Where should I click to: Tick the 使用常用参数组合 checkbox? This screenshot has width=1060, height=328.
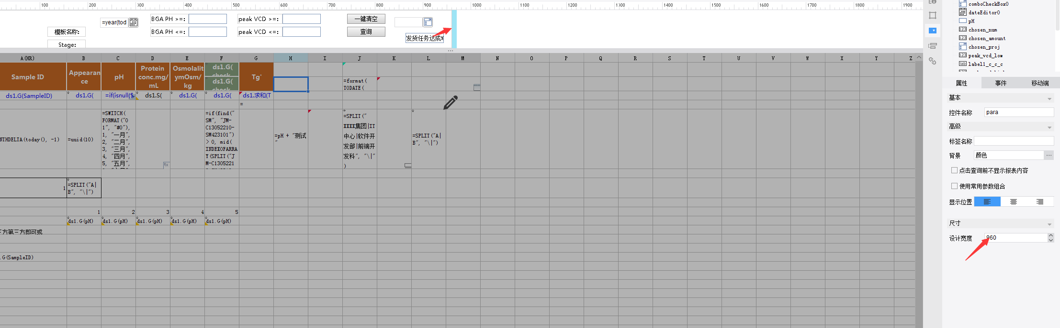coord(954,186)
